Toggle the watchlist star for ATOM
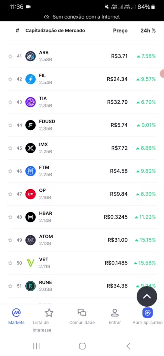164x356 pixels. [x=10, y=240]
